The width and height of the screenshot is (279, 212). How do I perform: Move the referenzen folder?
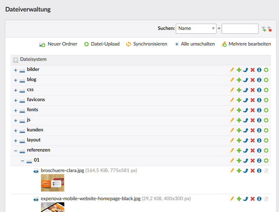click(246, 151)
